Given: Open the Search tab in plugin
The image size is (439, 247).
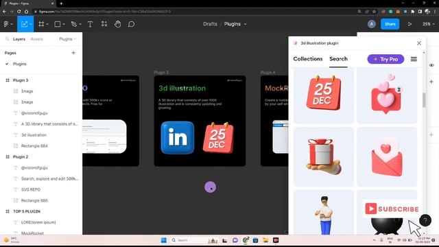Looking at the screenshot, I should (x=338, y=59).
